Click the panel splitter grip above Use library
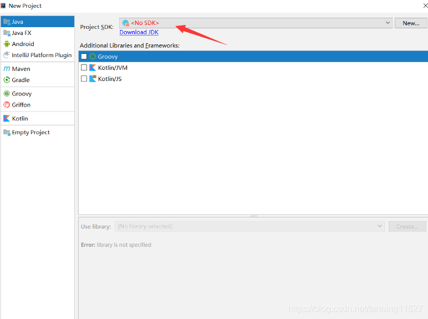This screenshot has height=319, width=428. pos(253,216)
